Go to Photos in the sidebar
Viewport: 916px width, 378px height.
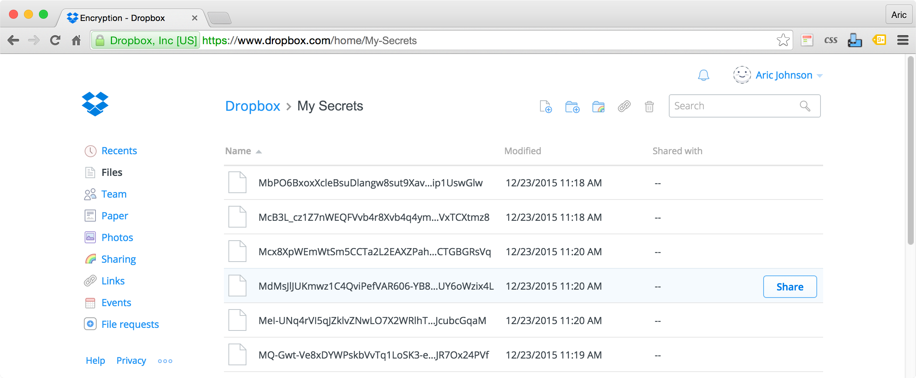click(117, 238)
